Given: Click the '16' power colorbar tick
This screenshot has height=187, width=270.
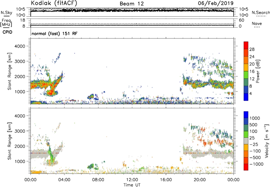Looking at the screenshot, I should pos(252,72).
